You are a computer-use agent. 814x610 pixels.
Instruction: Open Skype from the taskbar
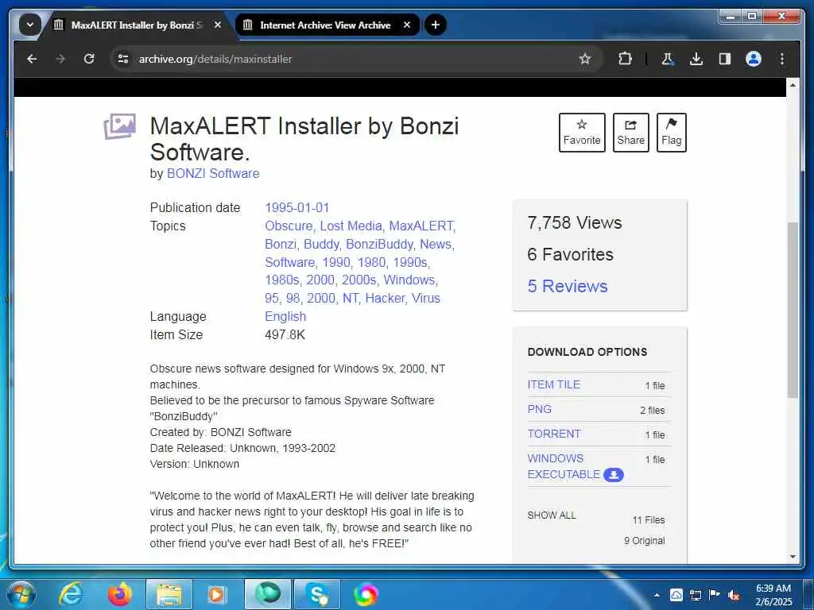pos(316,594)
